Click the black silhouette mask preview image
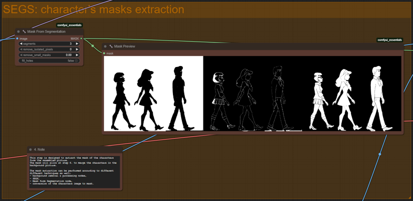Screen dimensions: 413x201 153,93
